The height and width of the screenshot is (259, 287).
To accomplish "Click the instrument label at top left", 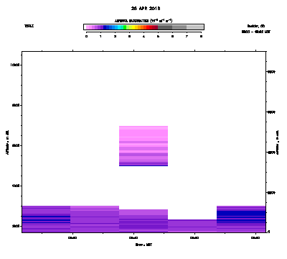I will pos(29,26).
